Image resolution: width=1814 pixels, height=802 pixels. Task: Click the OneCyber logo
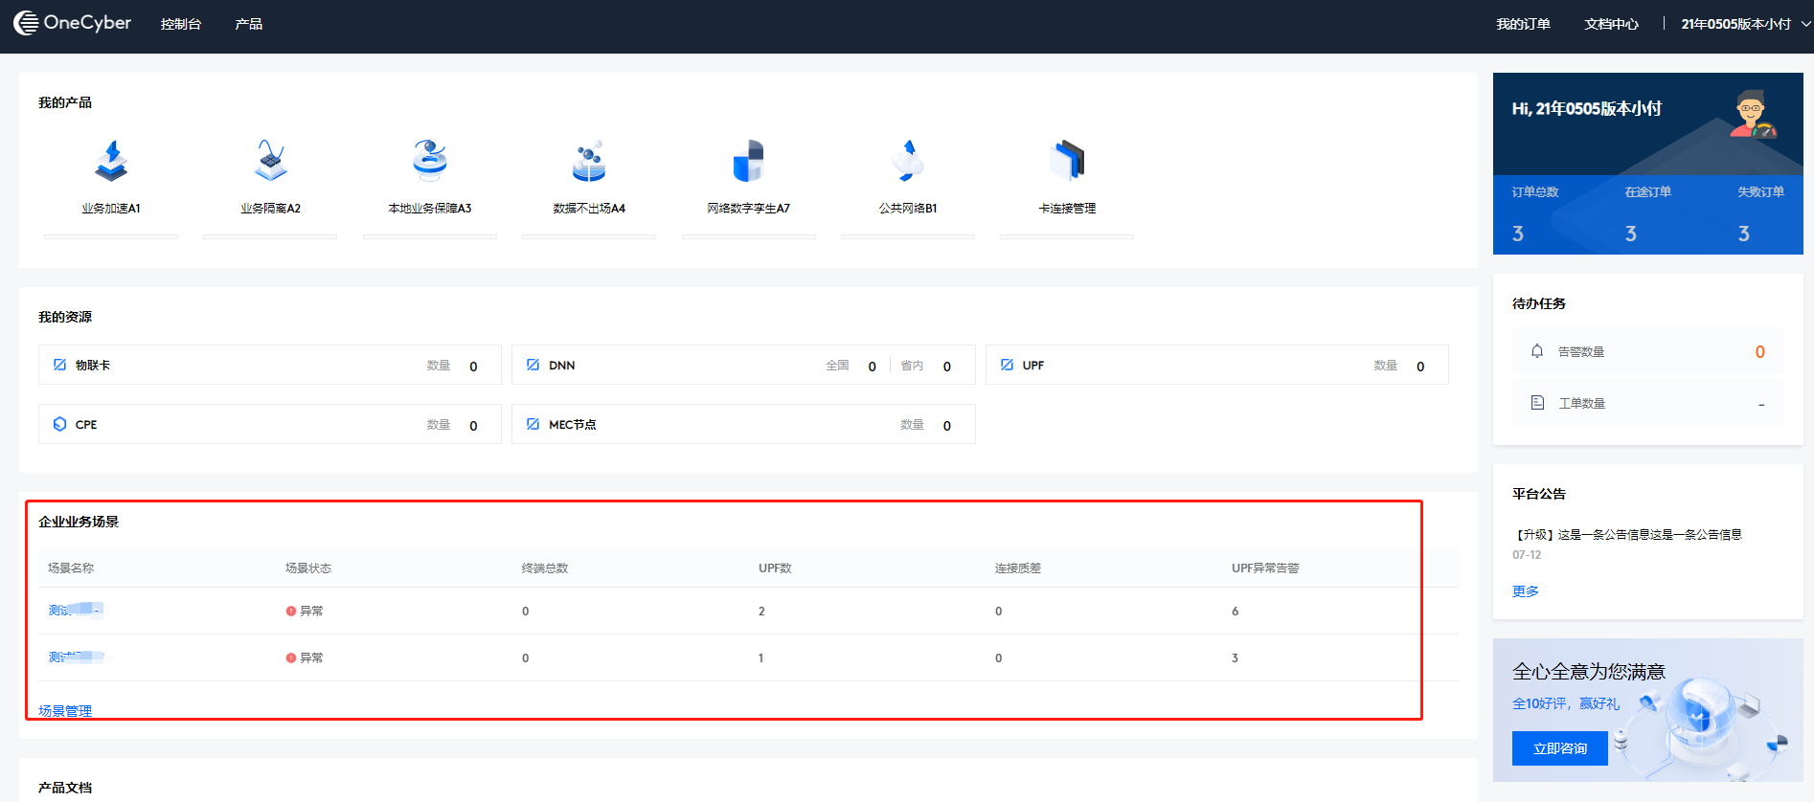73,23
